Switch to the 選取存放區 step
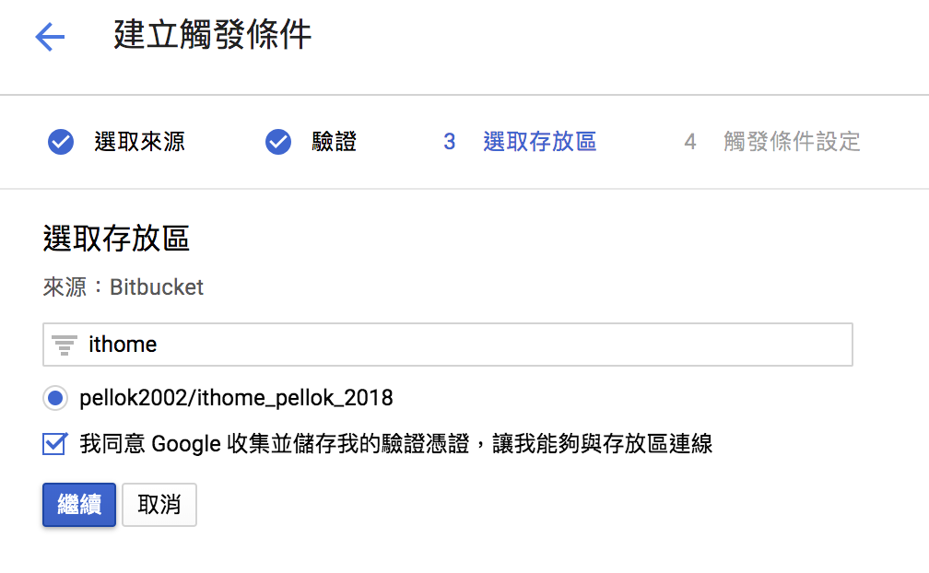Viewport: 929px width, 573px height. (x=540, y=142)
